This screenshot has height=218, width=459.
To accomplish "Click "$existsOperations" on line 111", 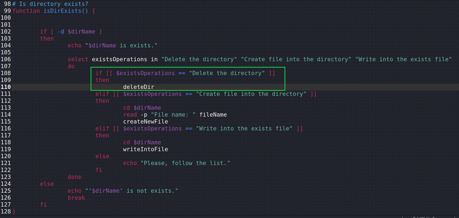I will pos(152,94).
